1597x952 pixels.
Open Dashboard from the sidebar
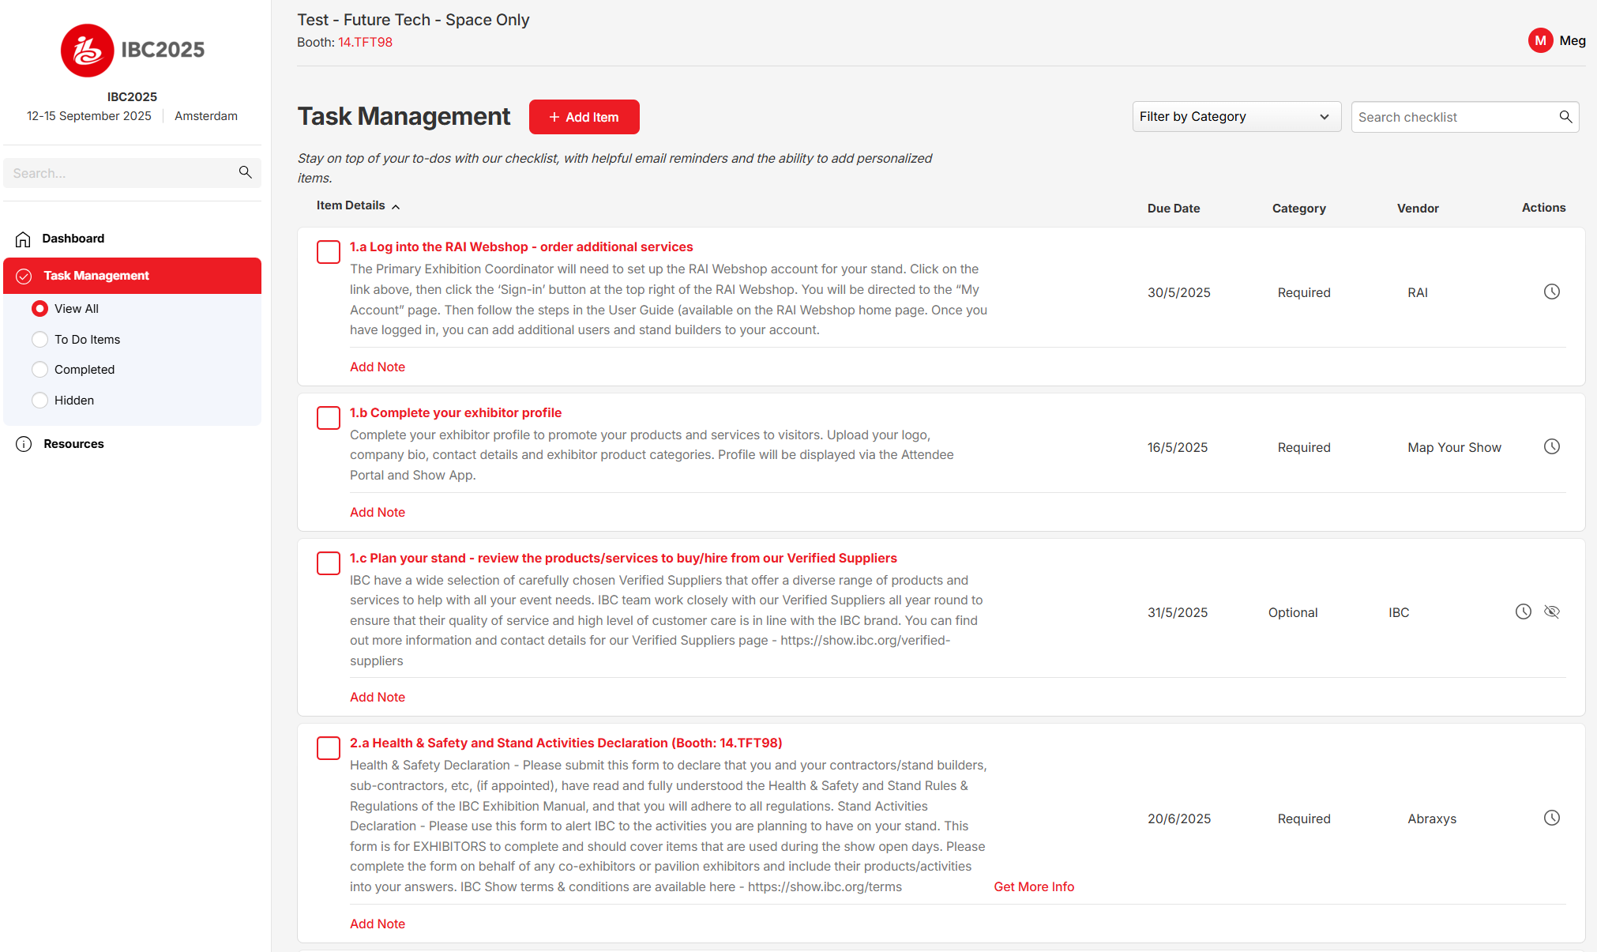(73, 239)
